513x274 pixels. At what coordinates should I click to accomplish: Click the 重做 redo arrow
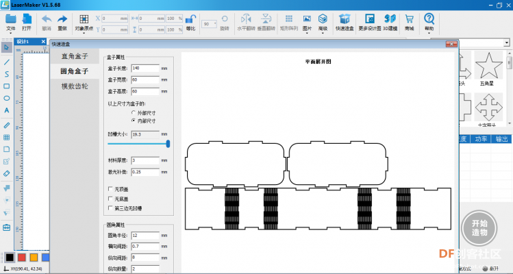(62, 22)
